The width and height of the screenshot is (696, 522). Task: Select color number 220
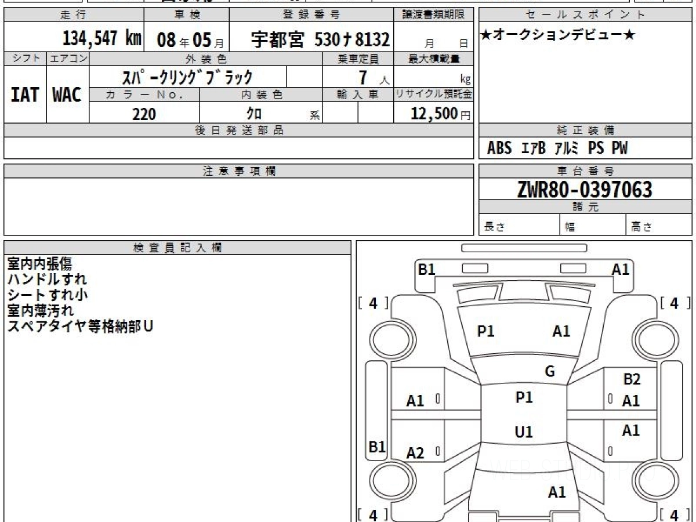144,114
